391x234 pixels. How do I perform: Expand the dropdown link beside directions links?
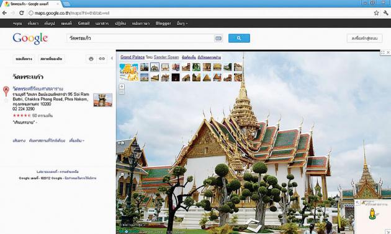77,141
